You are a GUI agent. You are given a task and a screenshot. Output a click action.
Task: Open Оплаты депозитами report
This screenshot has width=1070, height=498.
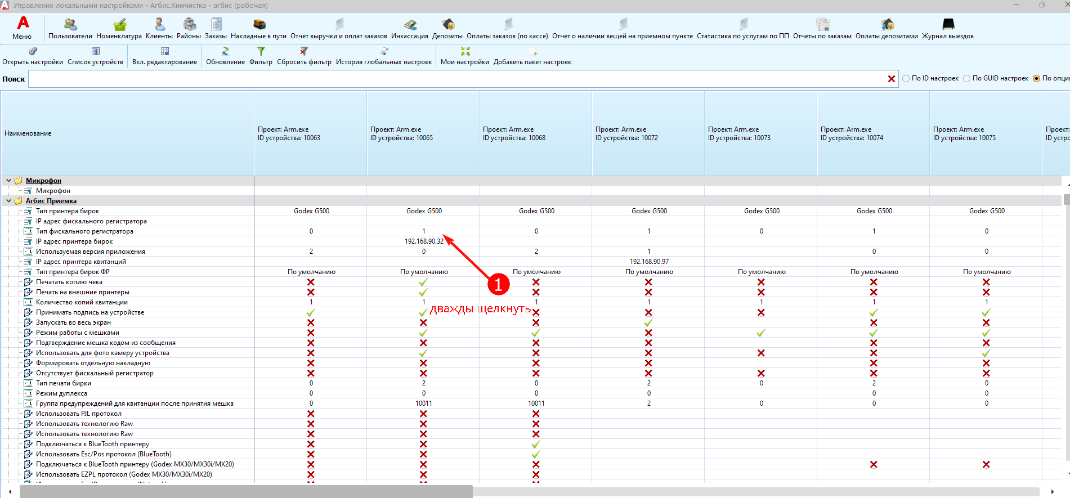[887, 29]
